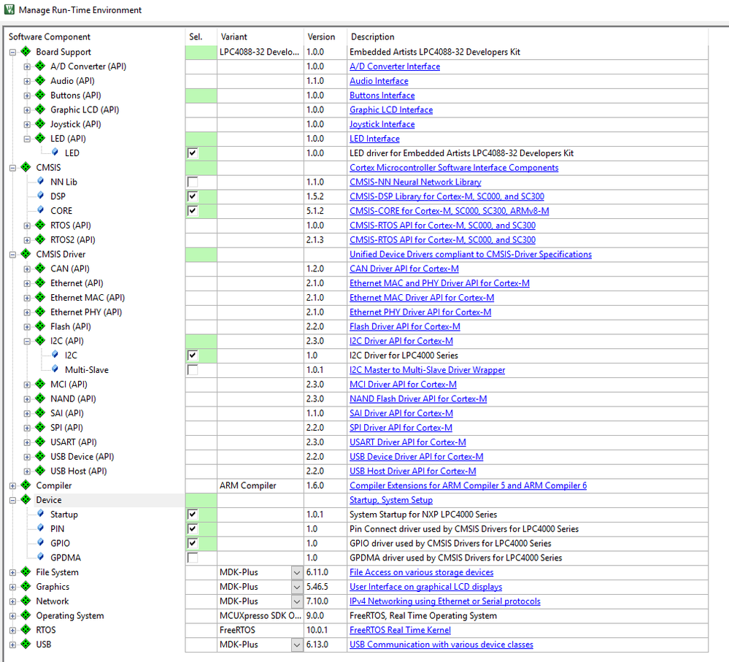Click the Network group diamond icon
Image resolution: width=729 pixels, height=662 pixels.
pos(26,601)
